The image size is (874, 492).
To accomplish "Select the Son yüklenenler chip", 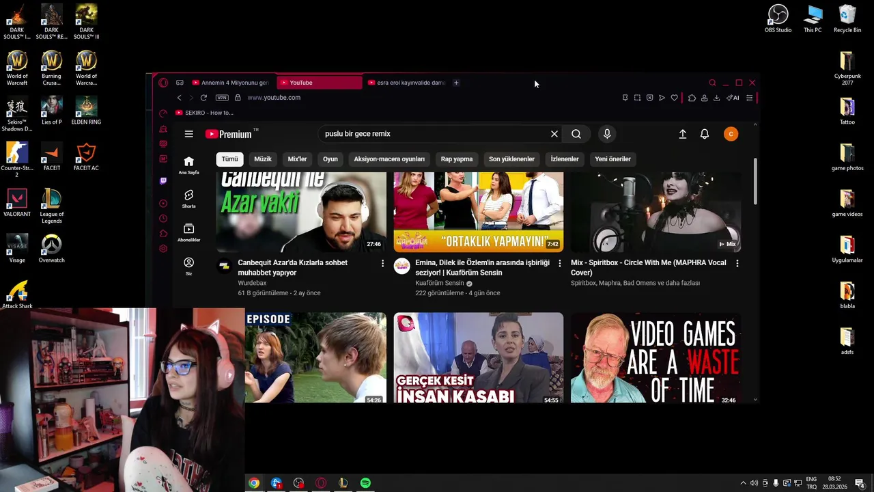I will point(511,159).
